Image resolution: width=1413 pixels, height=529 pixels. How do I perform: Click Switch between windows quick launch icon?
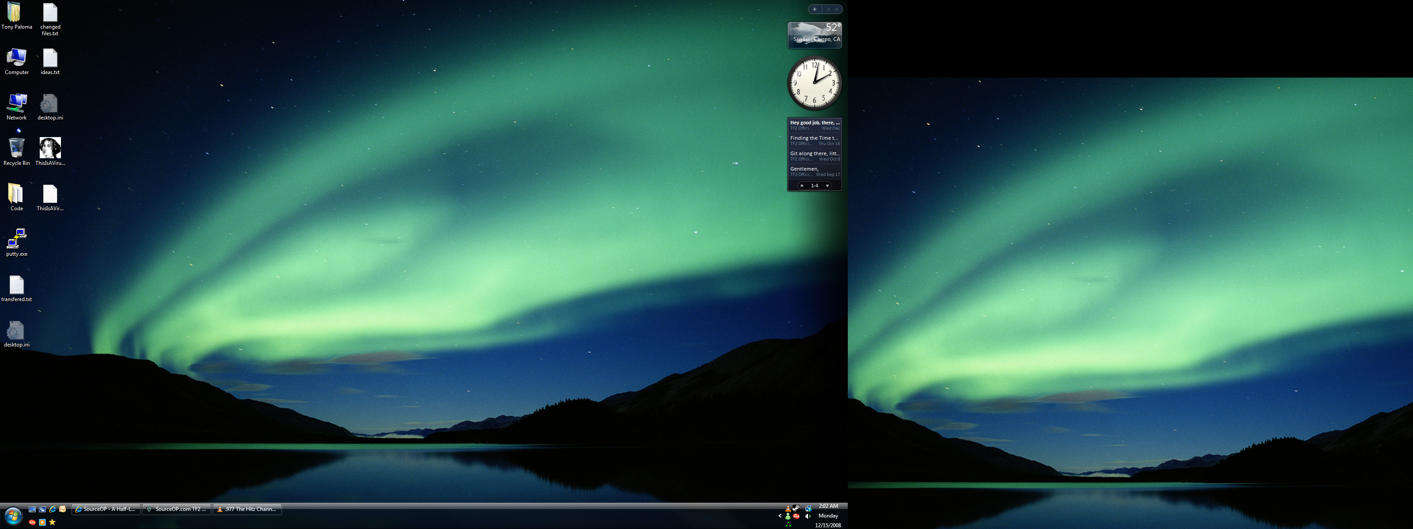pyautogui.click(x=42, y=509)
